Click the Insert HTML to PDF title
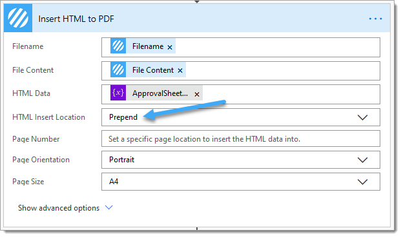 76,19
